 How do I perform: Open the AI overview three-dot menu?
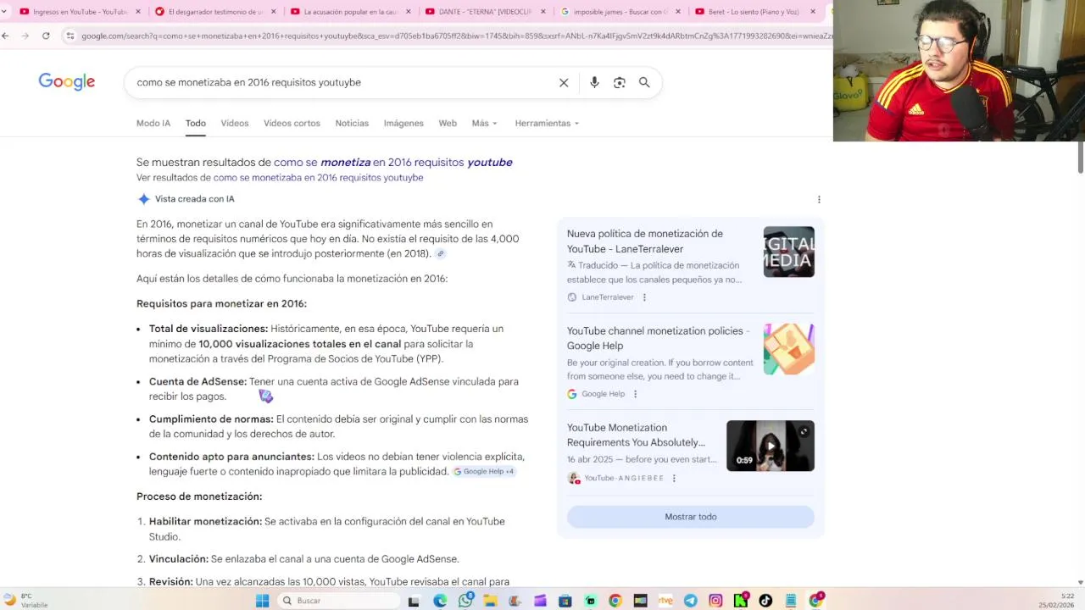[x=819, y=199]
